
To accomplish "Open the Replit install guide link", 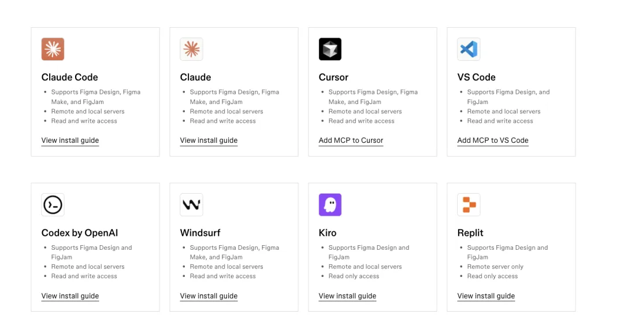I will tap(486, 296).
